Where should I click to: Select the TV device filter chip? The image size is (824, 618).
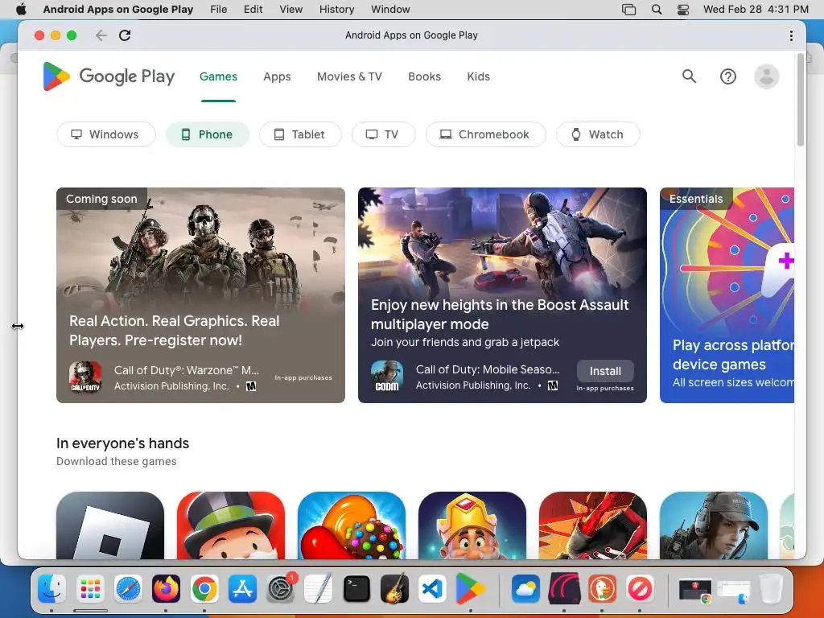pos(384,134)
